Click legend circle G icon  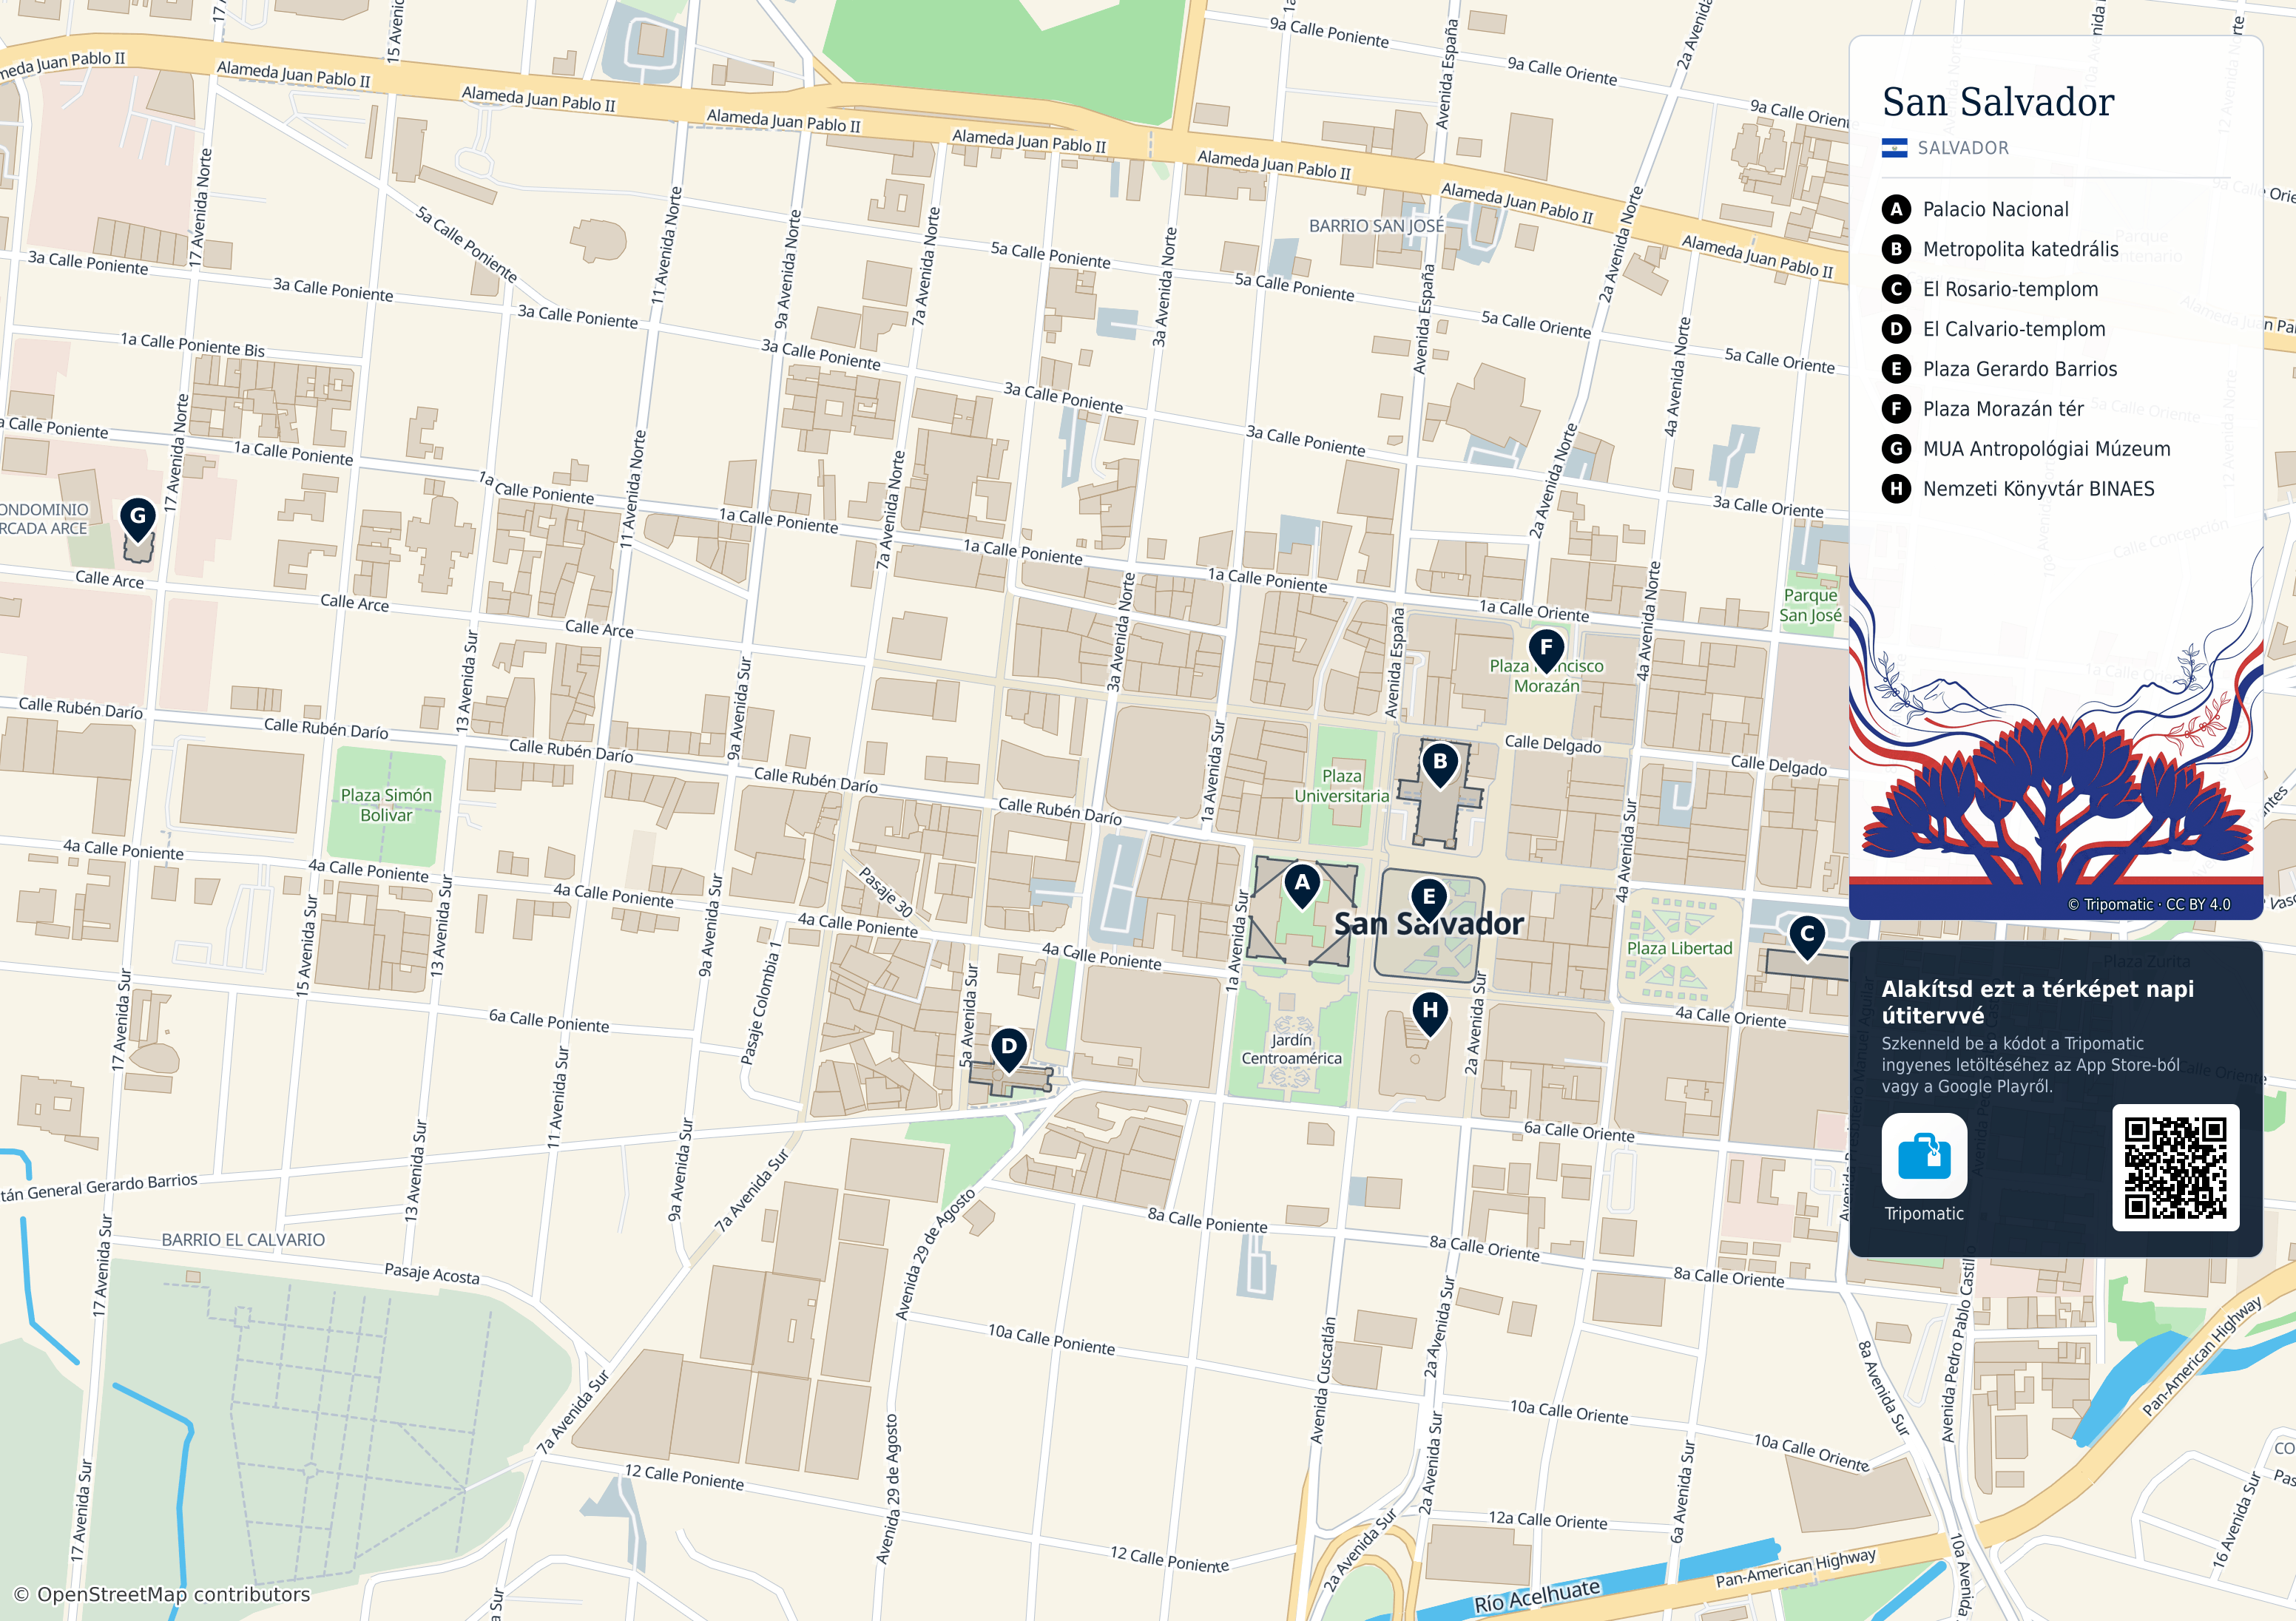(x=1896, y=449)
